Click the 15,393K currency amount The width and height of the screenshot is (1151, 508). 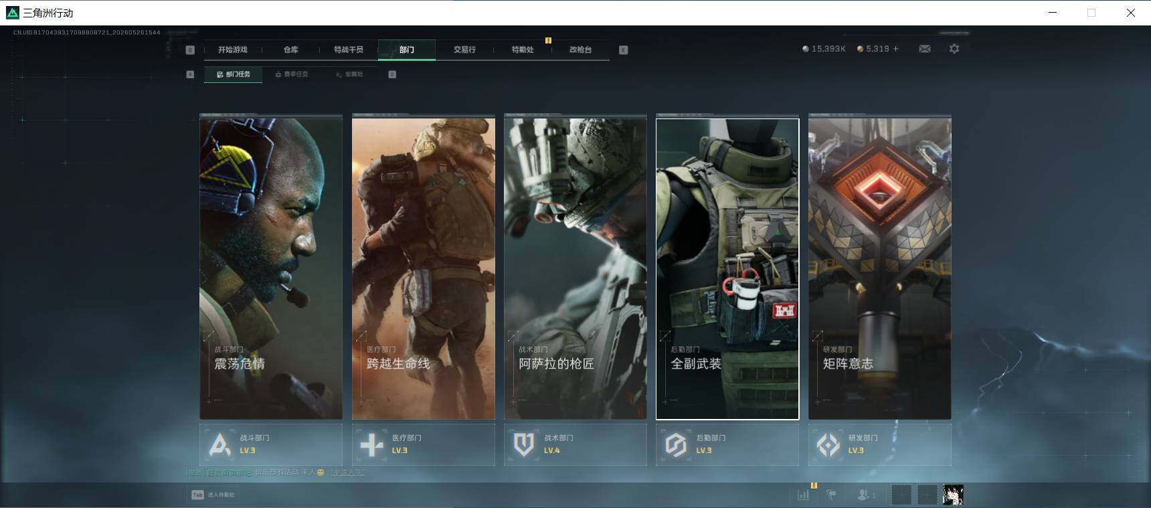point(828,49)
